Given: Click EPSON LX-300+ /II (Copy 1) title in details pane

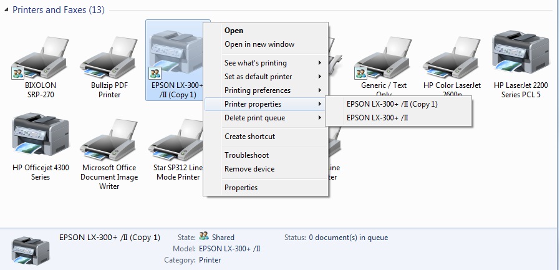Looking at the screenshot, I should click(x=110, y=237).
